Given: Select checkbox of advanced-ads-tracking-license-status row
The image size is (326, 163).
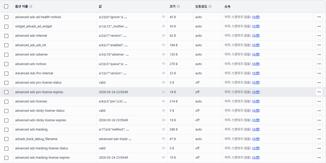Looking at the screenshot, I should [x=6, y=148].
